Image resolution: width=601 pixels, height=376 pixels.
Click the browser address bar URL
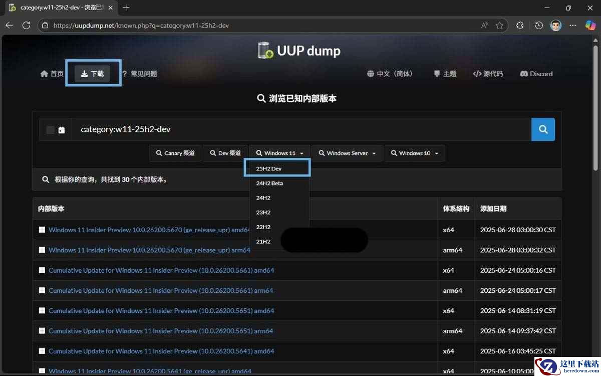141,25
